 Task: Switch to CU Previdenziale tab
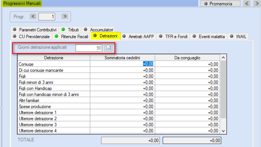pyautogui.click(x=31, y=36)
